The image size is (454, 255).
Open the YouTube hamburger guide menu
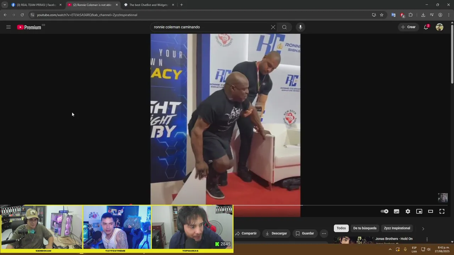tap(9, 27)
